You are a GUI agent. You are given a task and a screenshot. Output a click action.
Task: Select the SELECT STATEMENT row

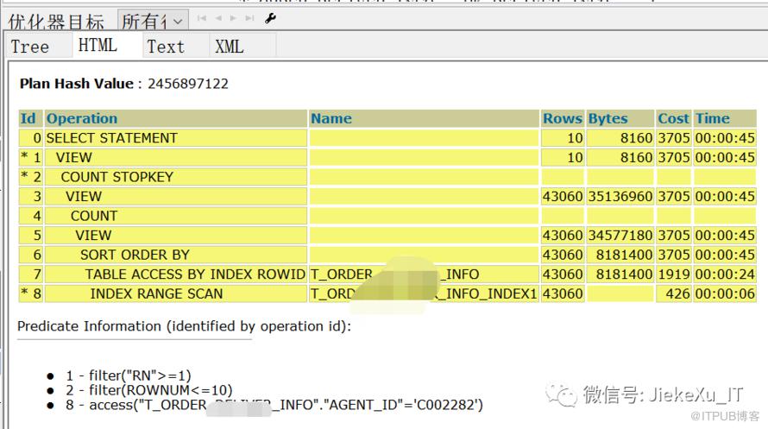pos(111,138)
